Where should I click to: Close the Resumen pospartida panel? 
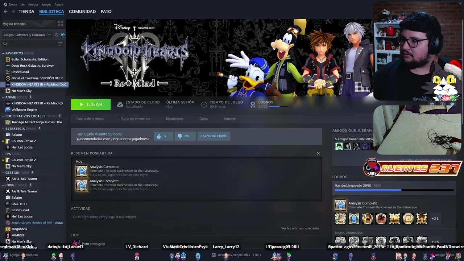[x=318, y=153]
